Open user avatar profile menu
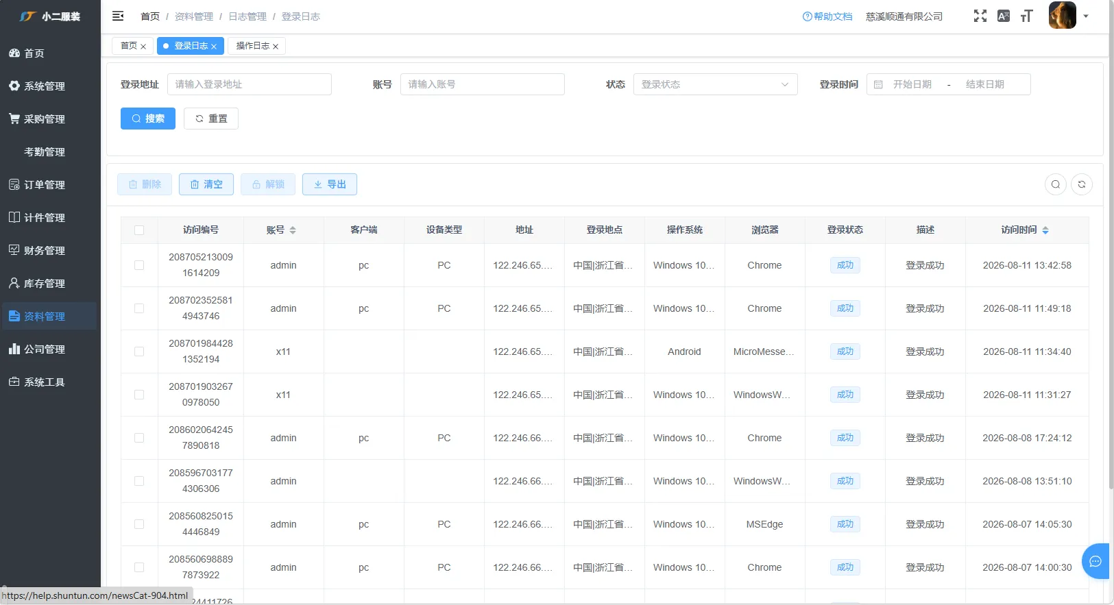Image resolution: width=1114 pixels, height=605 pixels. (1063, 15)
